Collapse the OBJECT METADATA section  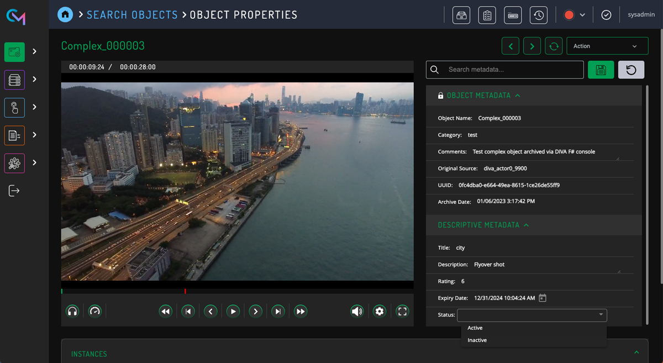point(518,95)
